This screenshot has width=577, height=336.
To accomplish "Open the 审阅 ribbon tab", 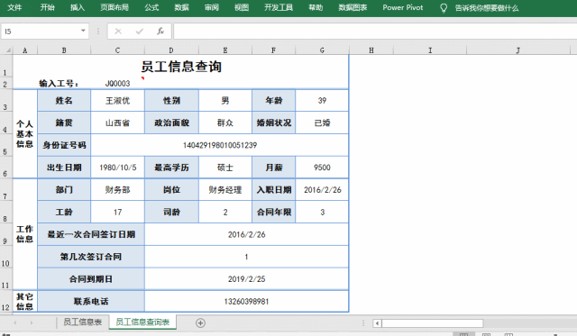I will (x=212, y=7).
